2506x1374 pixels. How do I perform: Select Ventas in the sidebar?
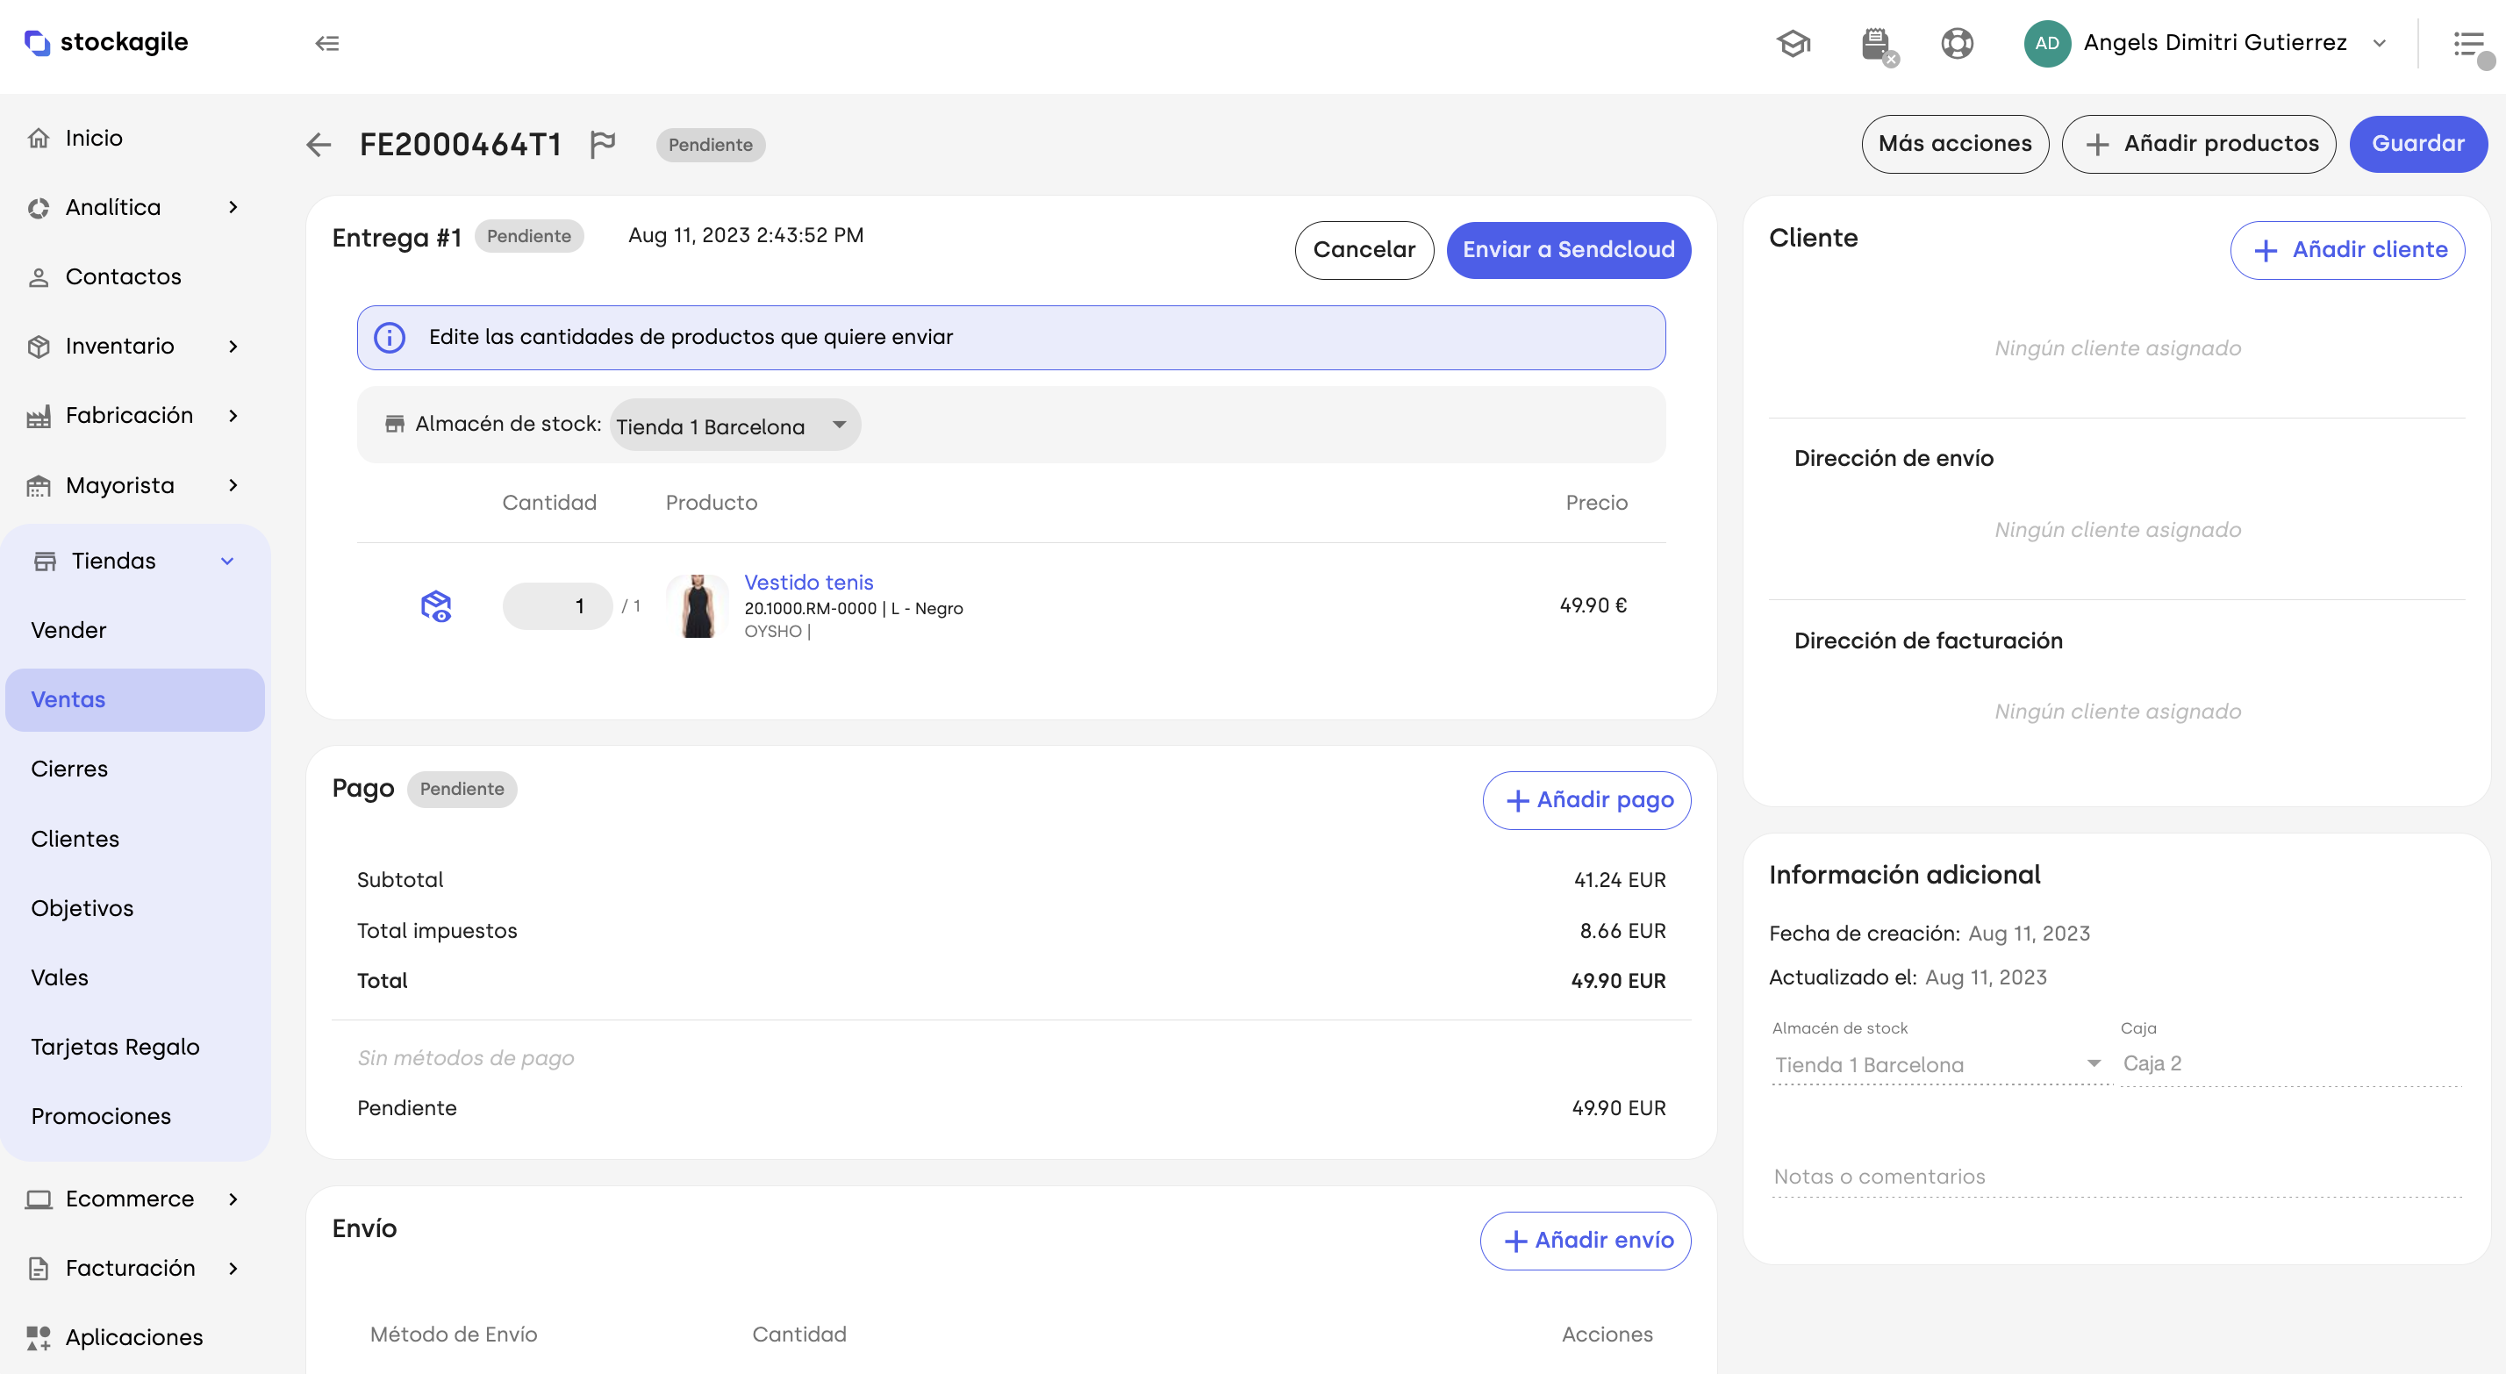[135, 699]
